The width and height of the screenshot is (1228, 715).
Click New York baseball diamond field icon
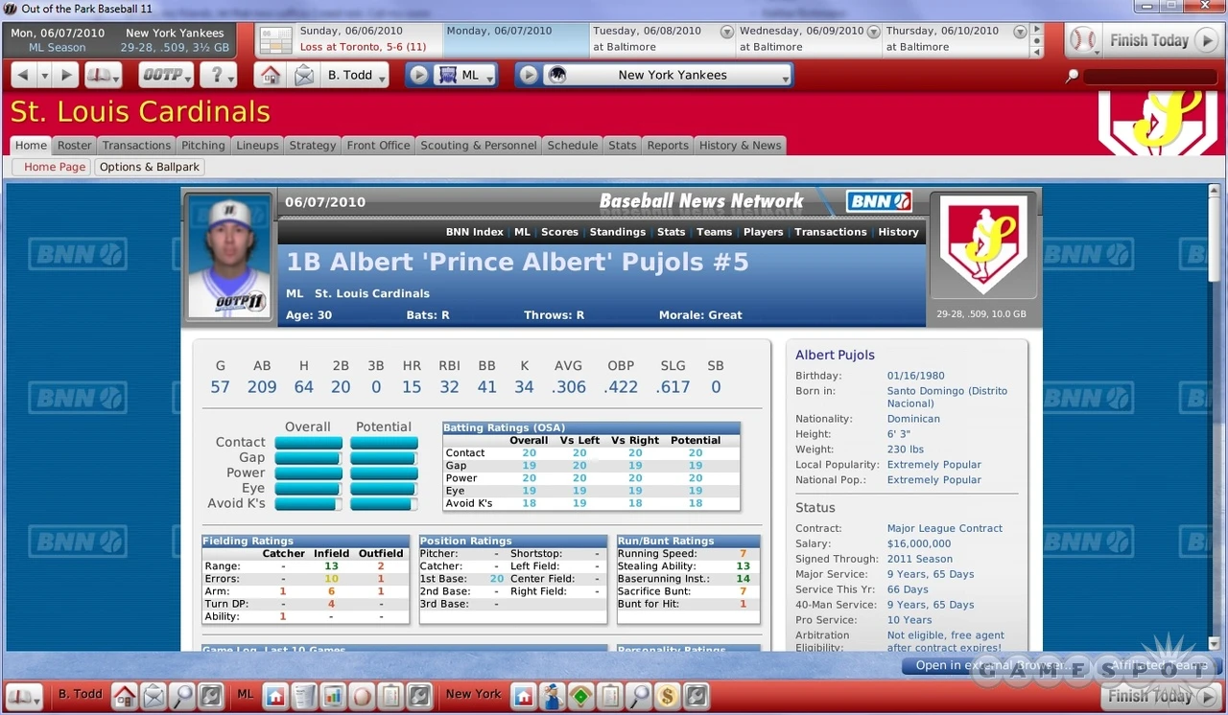[580, 695]
